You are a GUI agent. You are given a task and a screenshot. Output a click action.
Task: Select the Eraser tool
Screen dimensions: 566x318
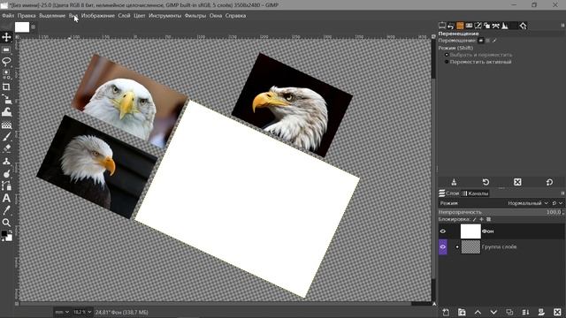(6, 148)
